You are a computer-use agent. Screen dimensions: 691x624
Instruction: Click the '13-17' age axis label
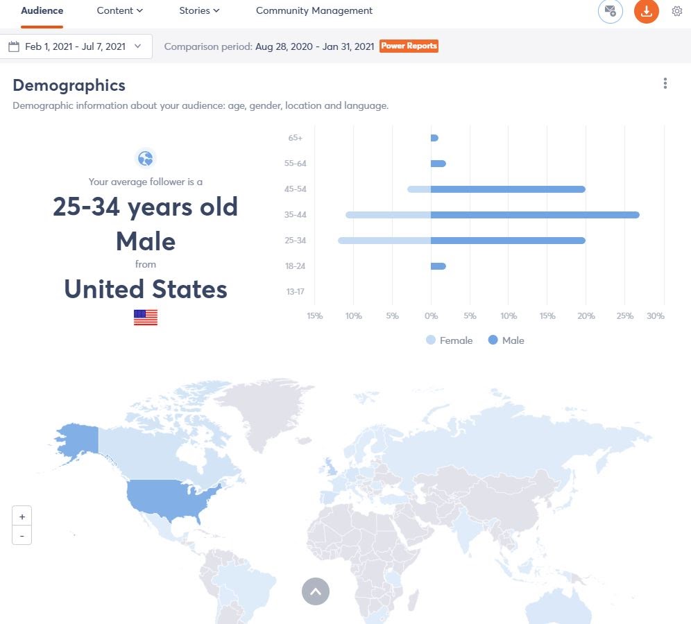[x=296, y=291]
